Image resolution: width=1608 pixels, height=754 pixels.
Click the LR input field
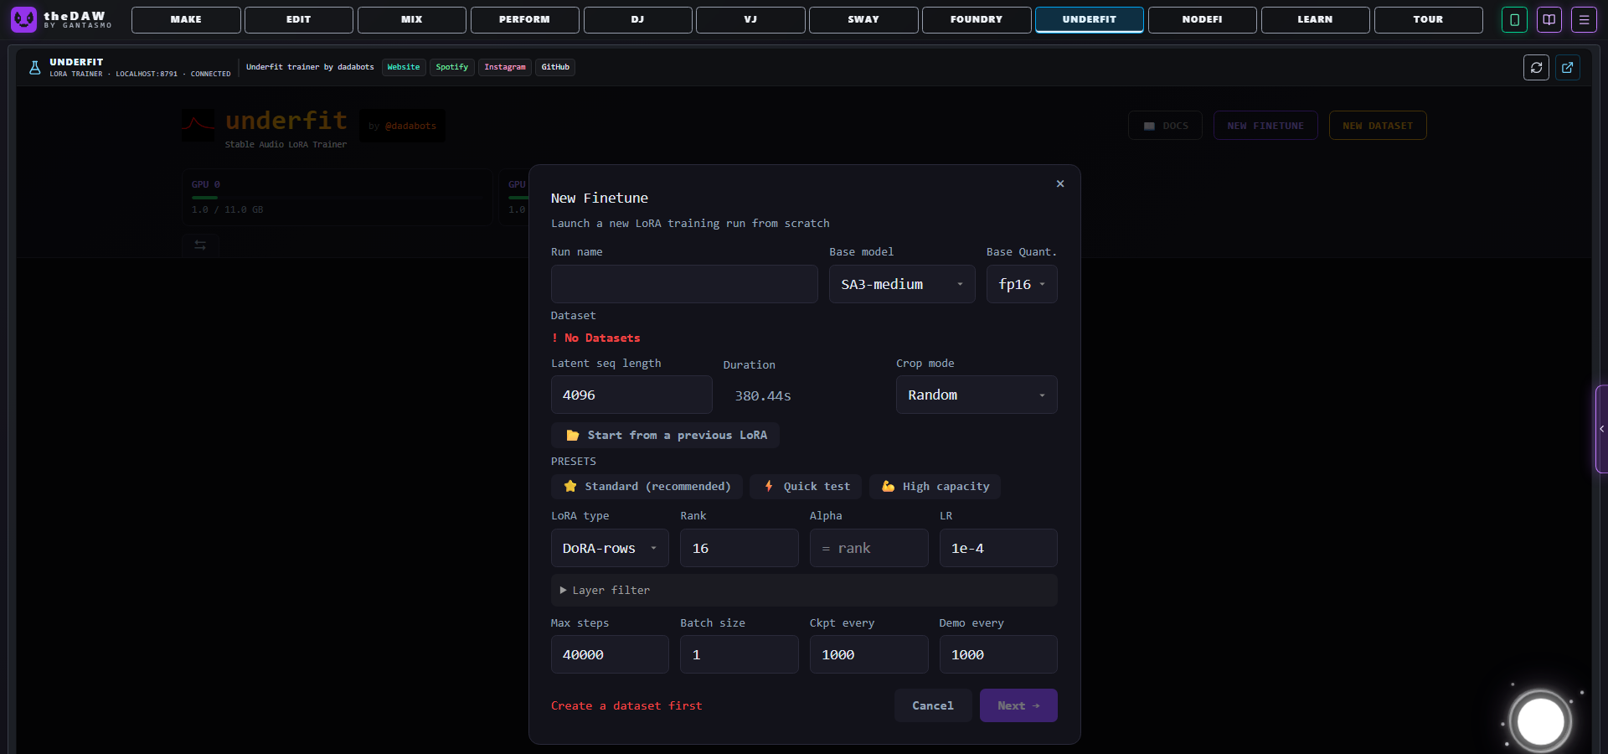tap(998, 548)
